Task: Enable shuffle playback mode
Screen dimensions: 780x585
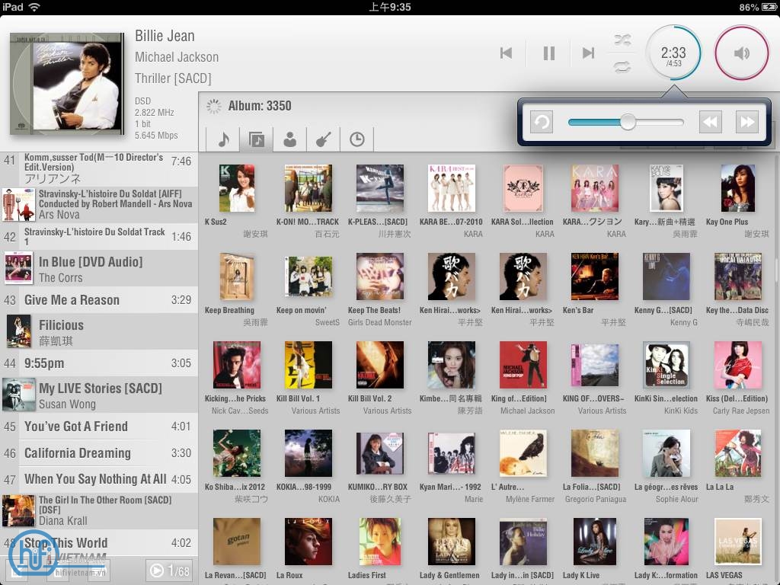Action: 621,39
